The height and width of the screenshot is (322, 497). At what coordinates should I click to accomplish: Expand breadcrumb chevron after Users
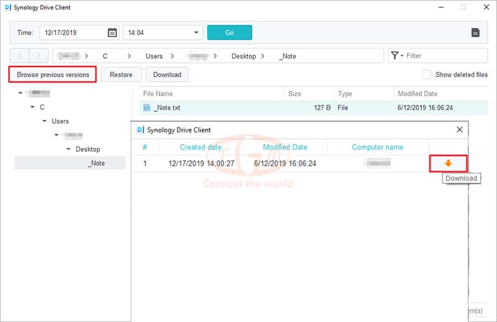tap(172, 56)
